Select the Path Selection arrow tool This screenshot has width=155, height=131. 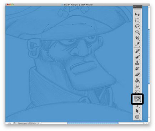click(x=137, y=111)
